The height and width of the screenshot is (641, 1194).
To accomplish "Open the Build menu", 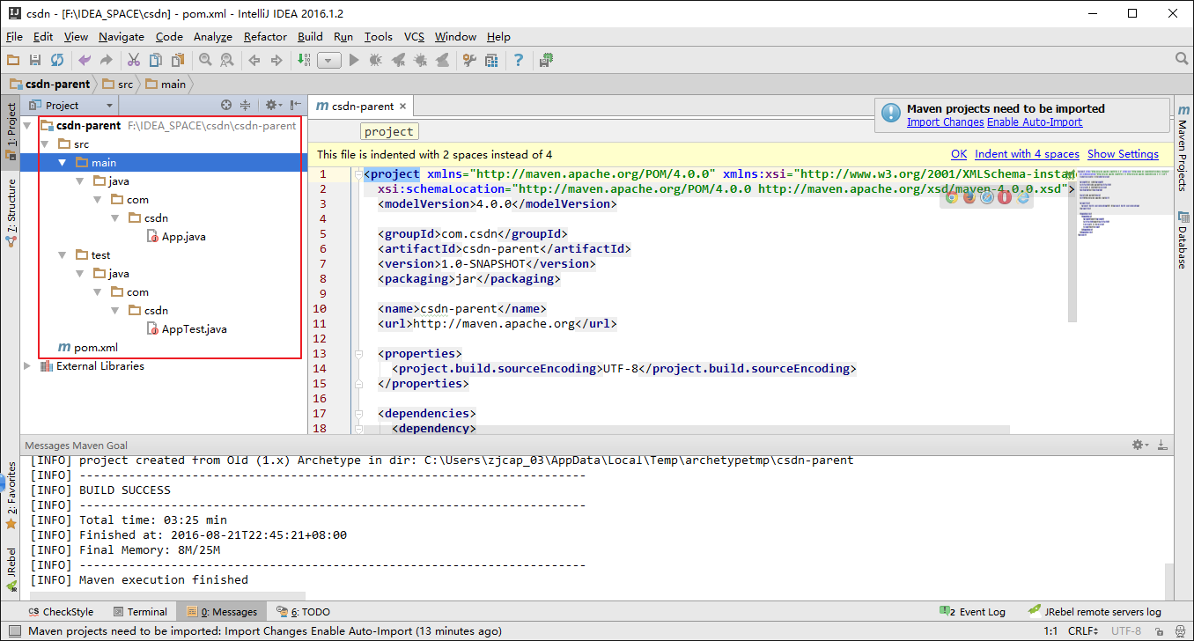I will [x=310, y=37].
